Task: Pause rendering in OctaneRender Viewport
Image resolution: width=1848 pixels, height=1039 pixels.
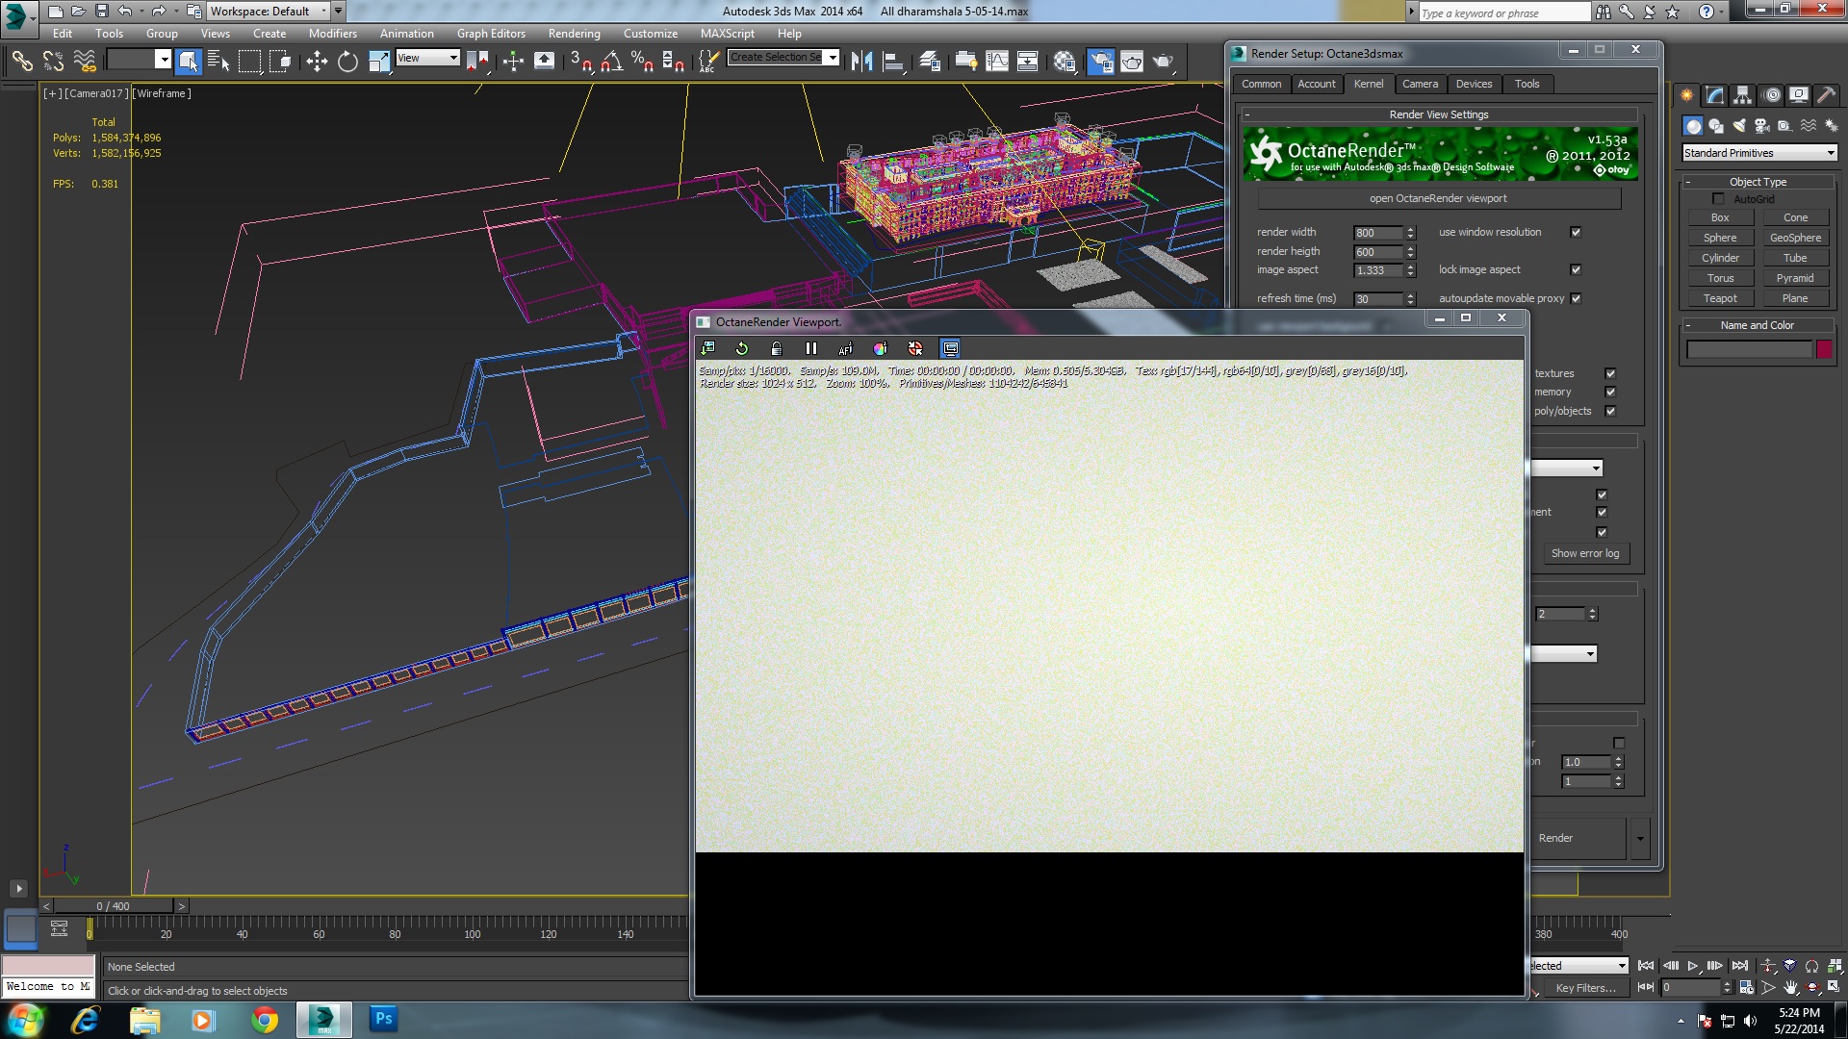Action: tap(810, 348)
